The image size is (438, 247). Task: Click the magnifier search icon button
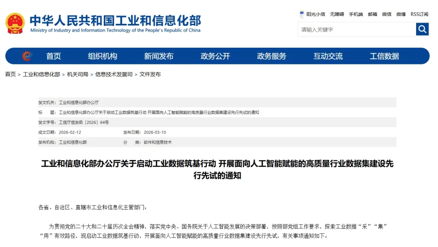422,29
